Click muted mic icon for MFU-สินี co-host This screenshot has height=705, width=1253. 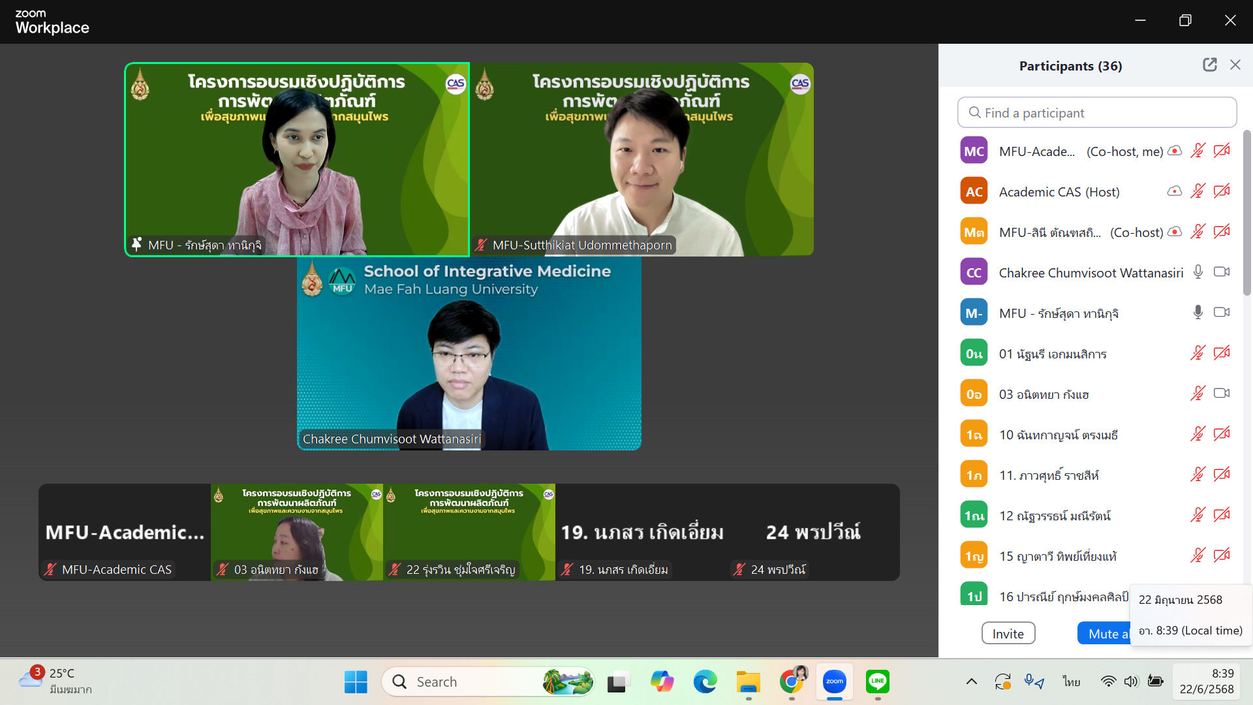[x=1198, y=232]
